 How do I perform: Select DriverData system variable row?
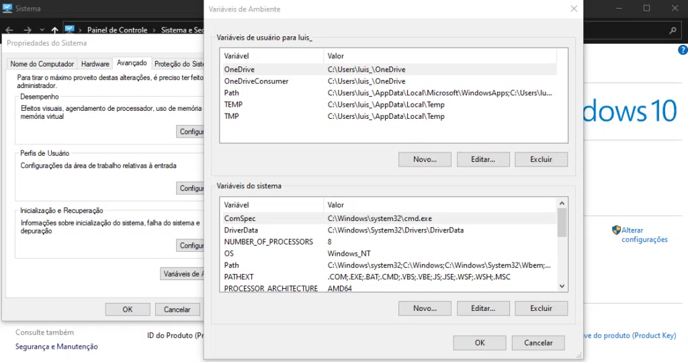(x=389, y=230)
